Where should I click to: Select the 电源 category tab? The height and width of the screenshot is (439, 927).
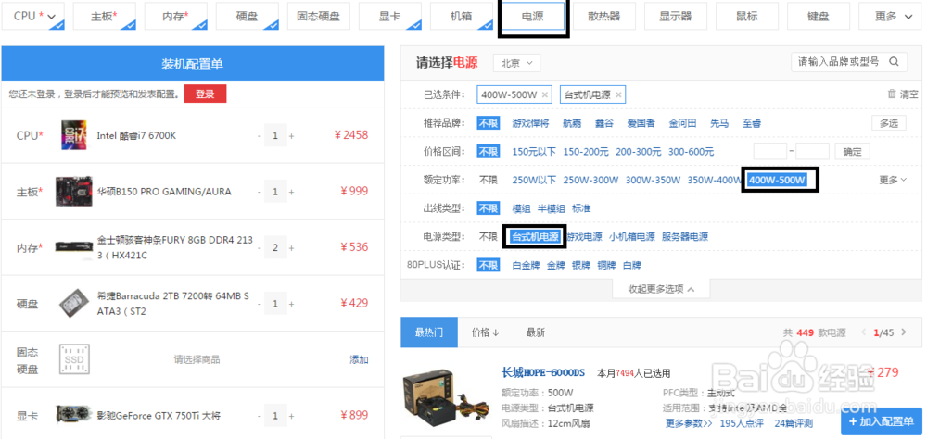coord(533,17)
